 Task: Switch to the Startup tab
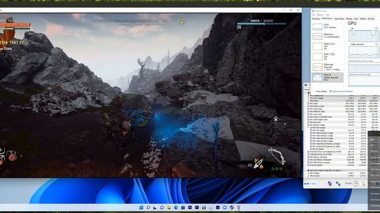pyautogui.click(x=349, y=19)
